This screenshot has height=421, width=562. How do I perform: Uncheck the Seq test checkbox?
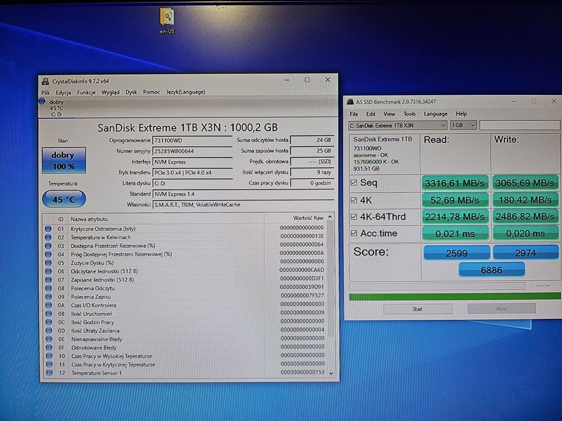pos(354,183)
